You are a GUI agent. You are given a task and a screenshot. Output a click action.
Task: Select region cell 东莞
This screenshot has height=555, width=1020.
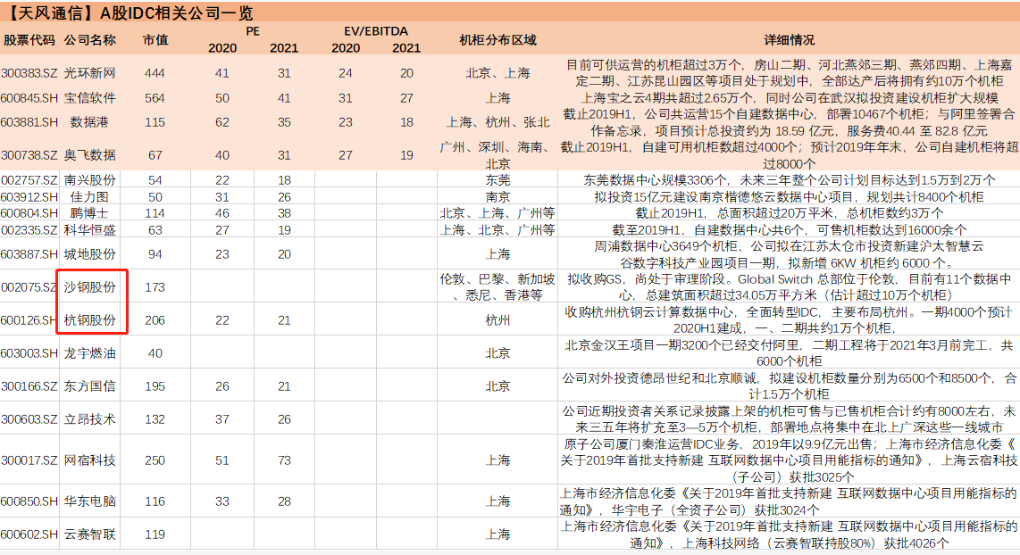[x=497, y=180]
